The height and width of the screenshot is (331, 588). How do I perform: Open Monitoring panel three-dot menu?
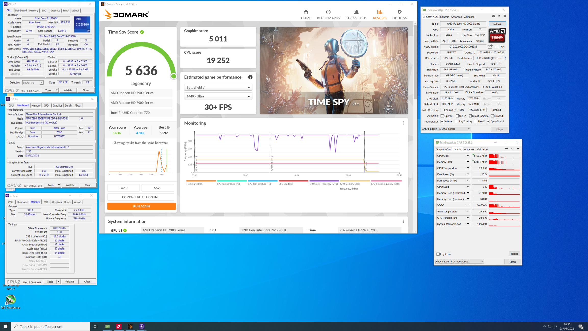pyautogui.click(x=403, y=123)
